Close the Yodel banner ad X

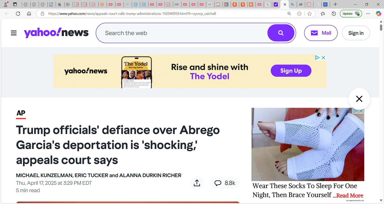(x=324, y=57)
